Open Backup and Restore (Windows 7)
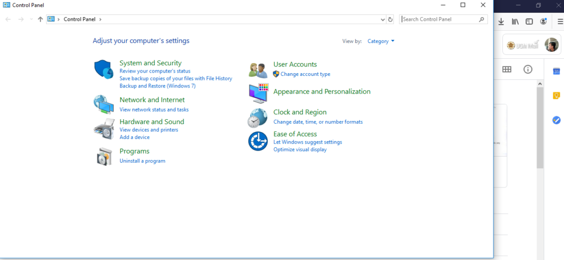Viewport: 564px width, 260px height. pos(158,86)
